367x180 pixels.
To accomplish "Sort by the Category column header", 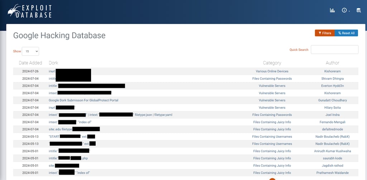I will [272, 63].
